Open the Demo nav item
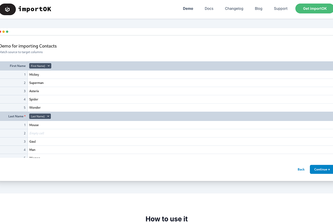Screen dimensions: 333x222 click(x=188, y=9)
